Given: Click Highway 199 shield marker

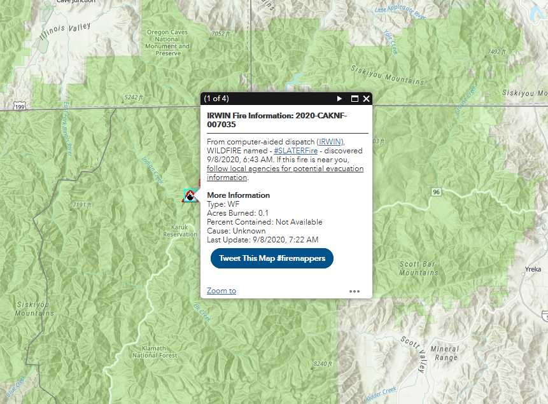Looking at the screenshot, I should pos(20,106).
